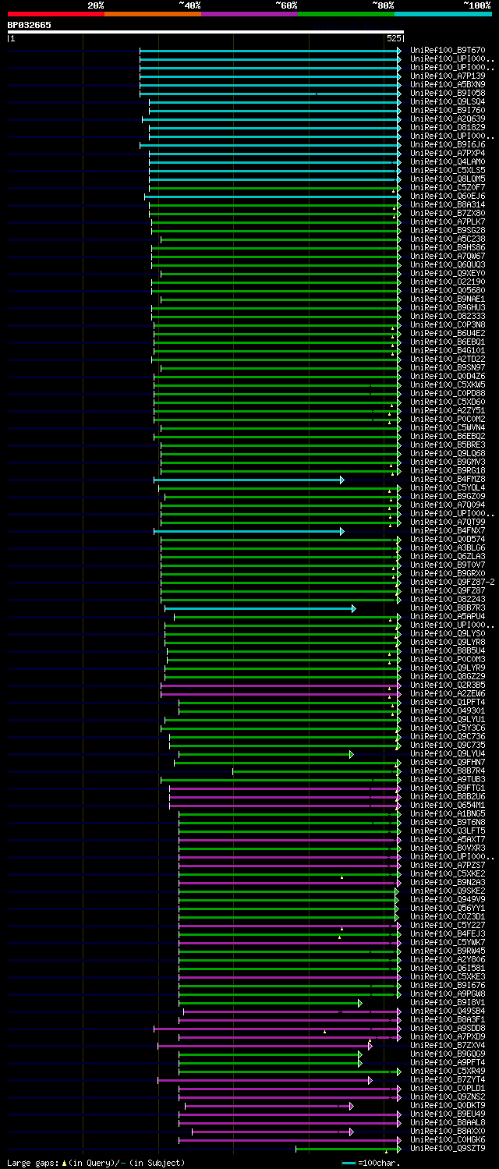Viewport: 499px width, 1169px height.
Task: Select the UniRef100_B9I6J6 label
Action: 448,145
